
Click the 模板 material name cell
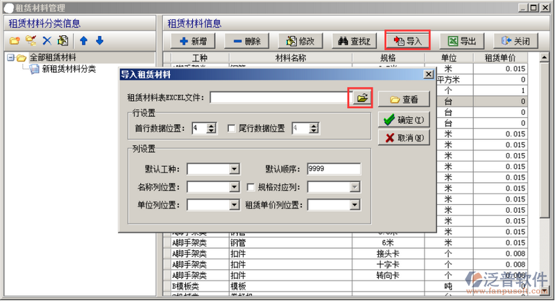point(291,286)
